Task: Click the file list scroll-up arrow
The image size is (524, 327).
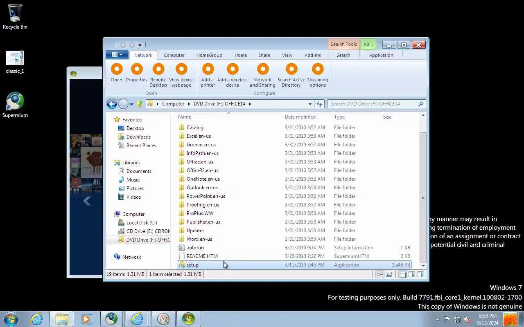Action: tap(423, 116)
